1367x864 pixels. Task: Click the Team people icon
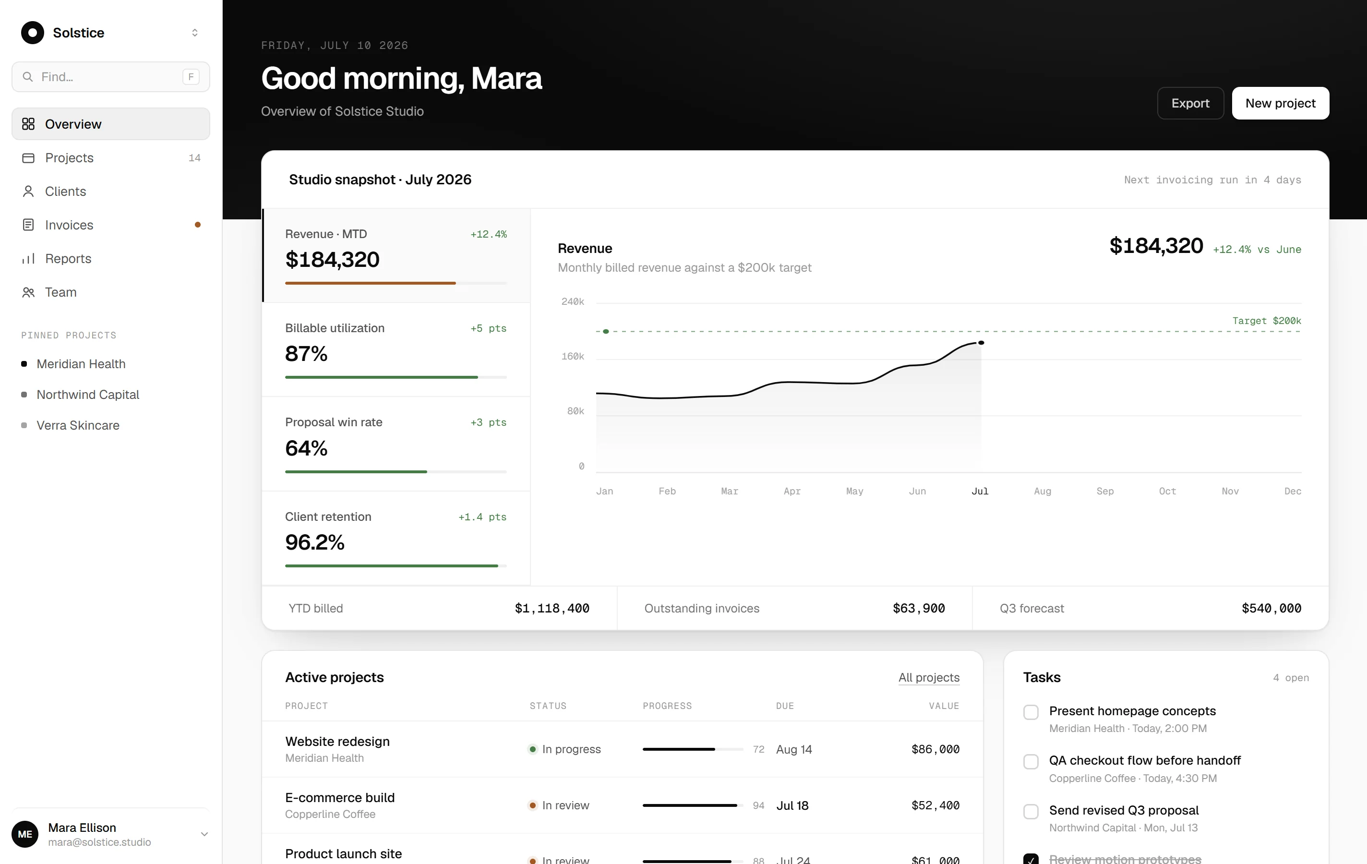tap(28, 292)
